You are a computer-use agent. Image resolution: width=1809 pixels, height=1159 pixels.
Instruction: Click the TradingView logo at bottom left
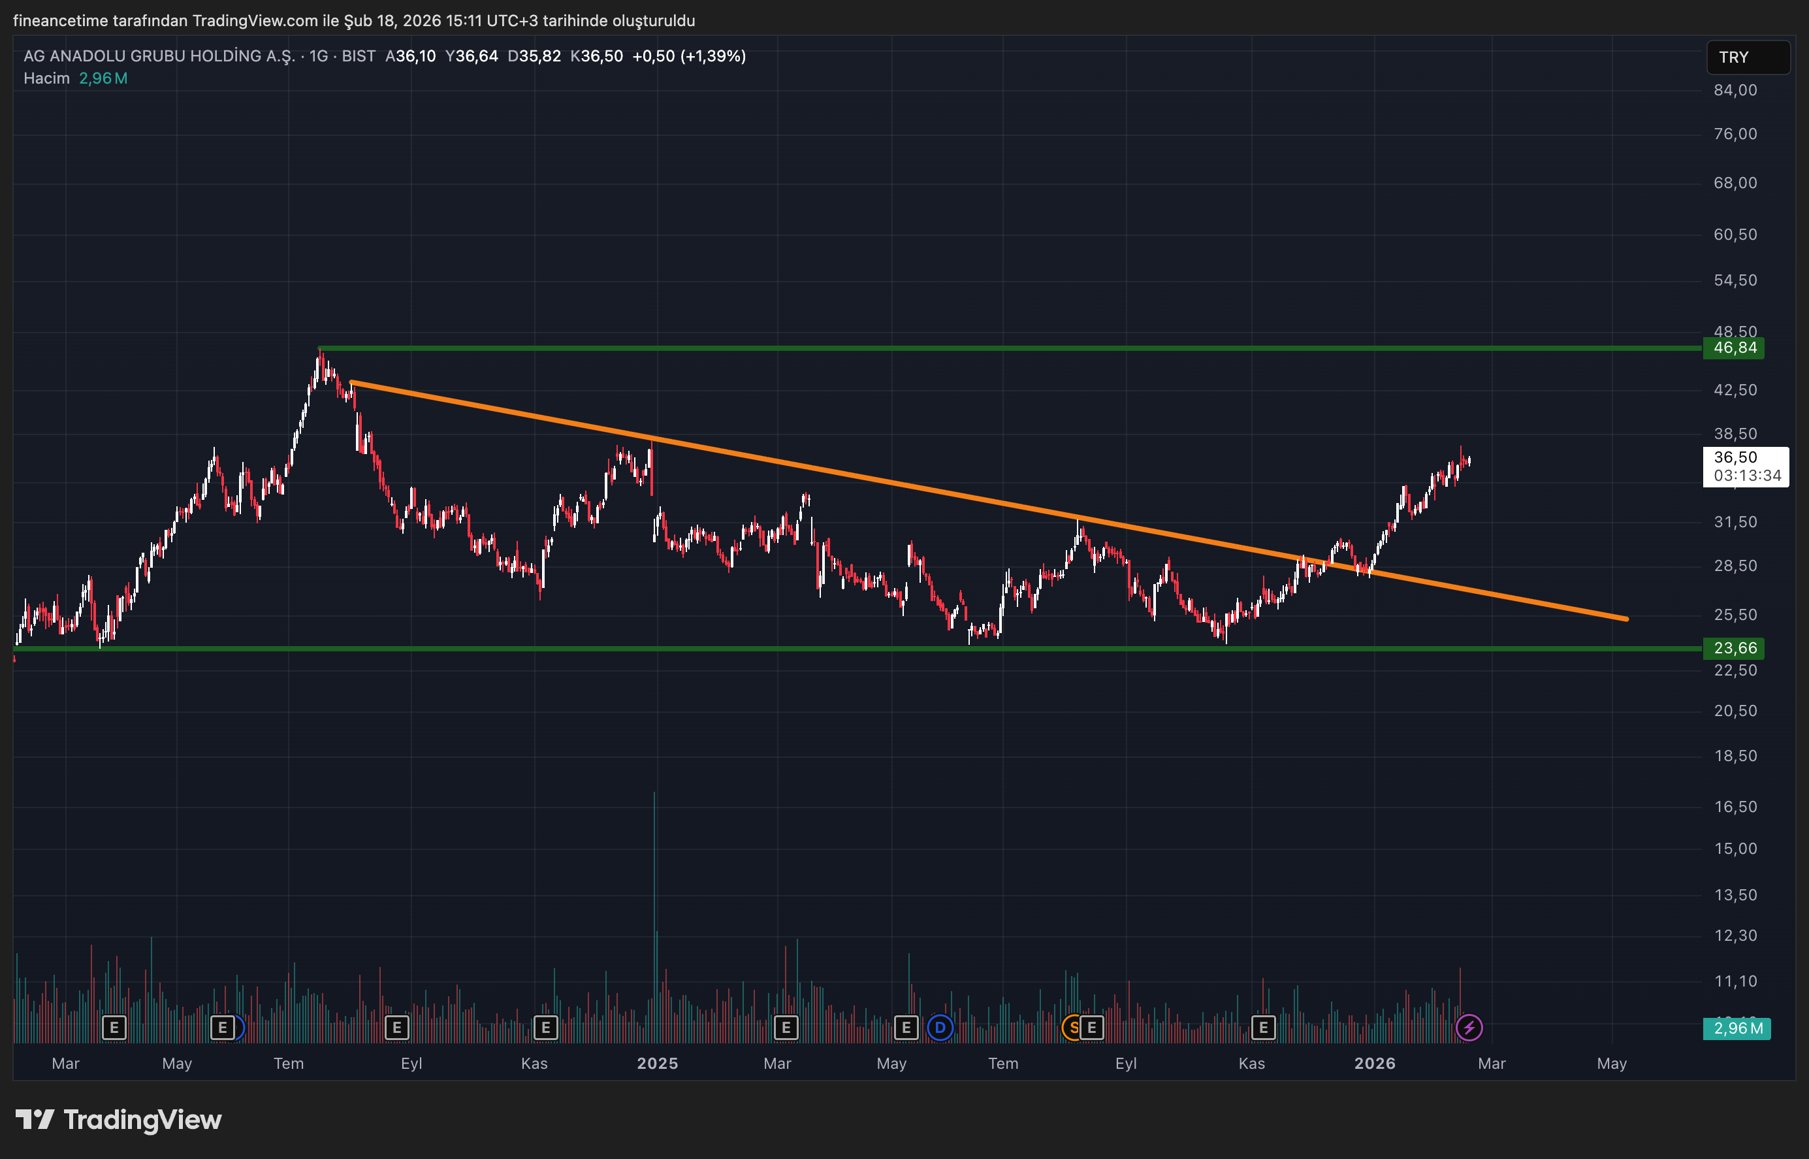[x=120, y=1120]
